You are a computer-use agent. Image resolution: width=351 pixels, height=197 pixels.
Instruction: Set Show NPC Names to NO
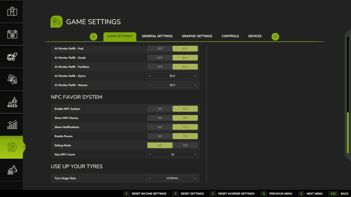pos(160,118)
